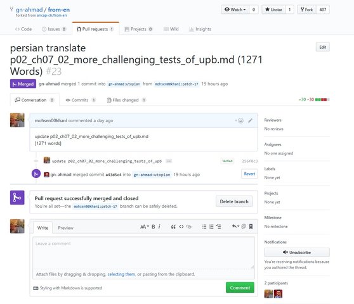Open the Watch dropdown menu

click(235, 9)
